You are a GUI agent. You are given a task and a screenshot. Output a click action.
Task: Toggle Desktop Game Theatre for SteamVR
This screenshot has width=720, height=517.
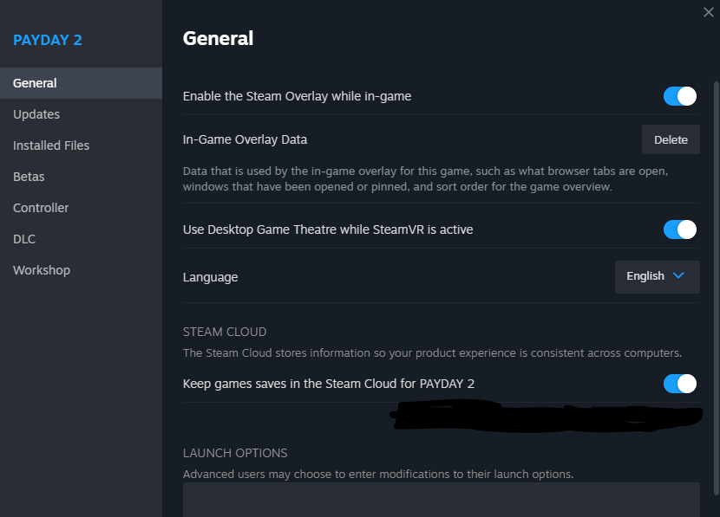coord(680,229)
